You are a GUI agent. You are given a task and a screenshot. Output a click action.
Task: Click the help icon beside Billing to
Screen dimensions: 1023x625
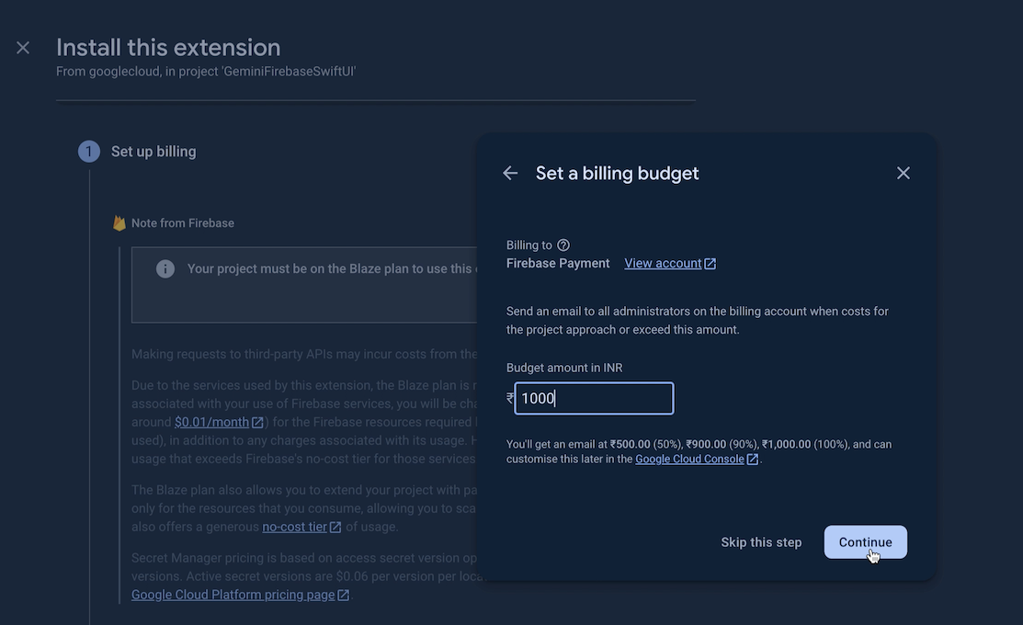(x=563, y=245)
